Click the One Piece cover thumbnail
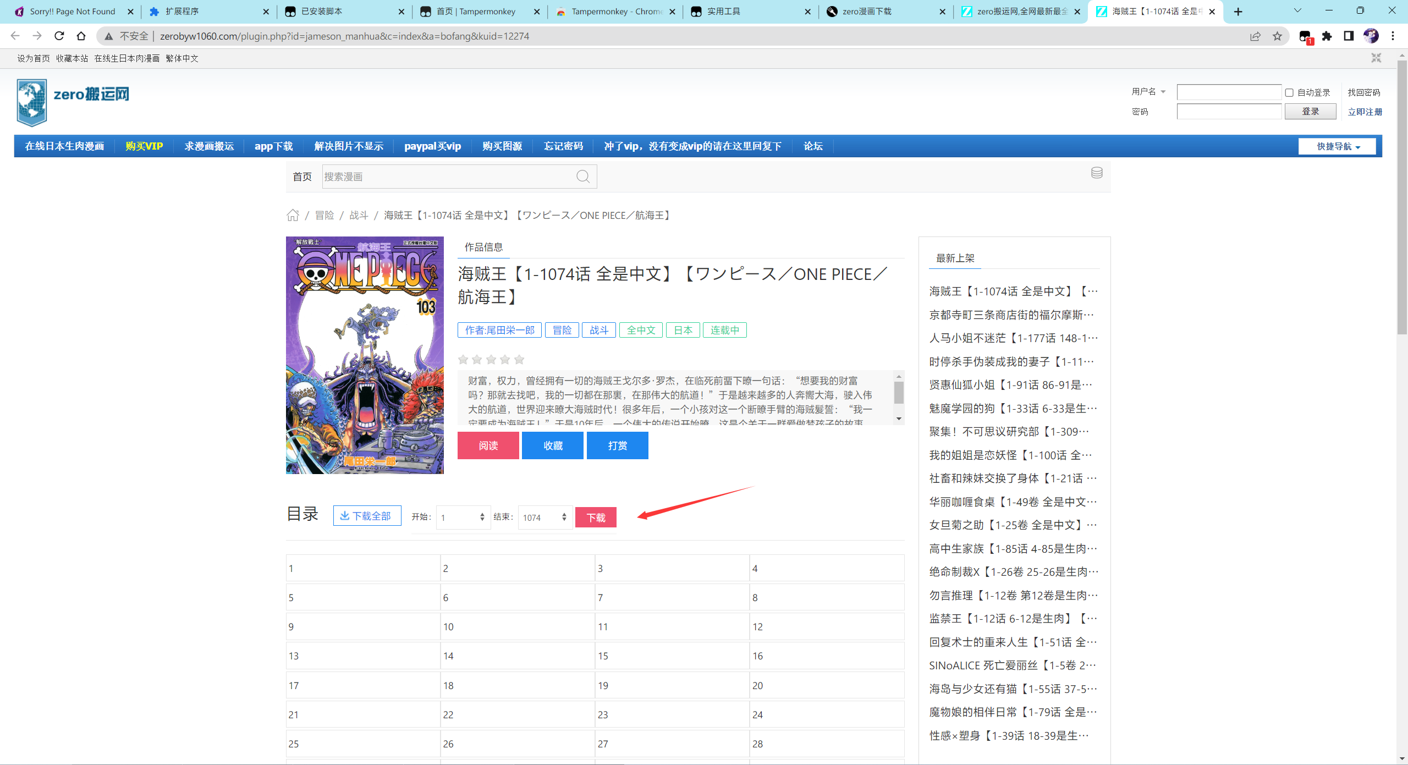The height and width of the screenshot is (765, 1408). (x=365, y=355)
